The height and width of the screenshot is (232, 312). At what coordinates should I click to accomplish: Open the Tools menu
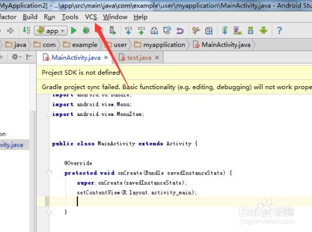pyautogui.click(x=70, y=17)
